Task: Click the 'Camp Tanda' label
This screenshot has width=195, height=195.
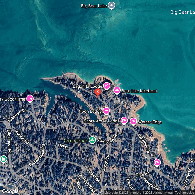Action: click(76, 141)
